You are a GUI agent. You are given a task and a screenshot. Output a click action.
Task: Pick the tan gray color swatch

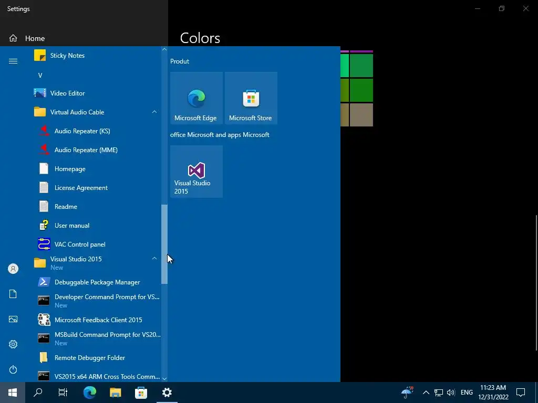click(361, 115)
